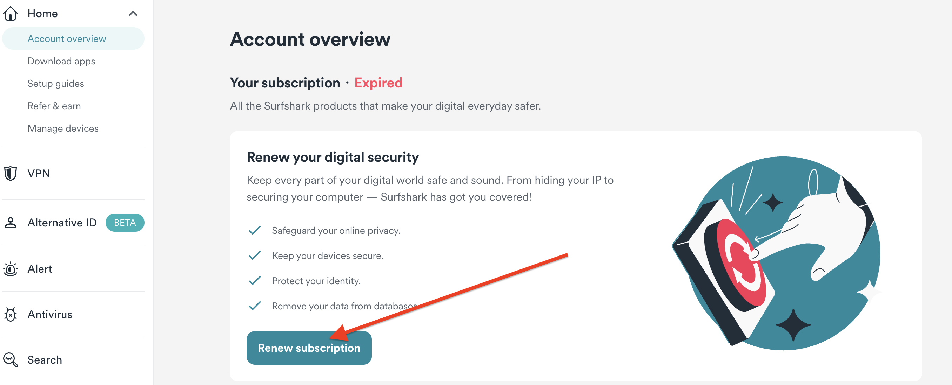The height and width of the screenshot is (385, 952).
Task: Click the Home house icon
Action: point(11,14)
